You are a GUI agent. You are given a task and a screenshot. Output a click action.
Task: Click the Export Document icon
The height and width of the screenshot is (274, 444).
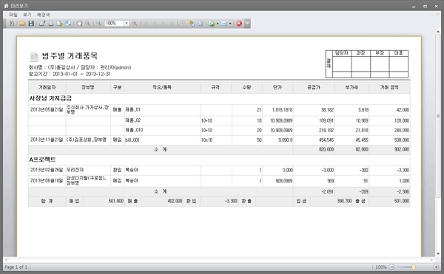[211, 24]
